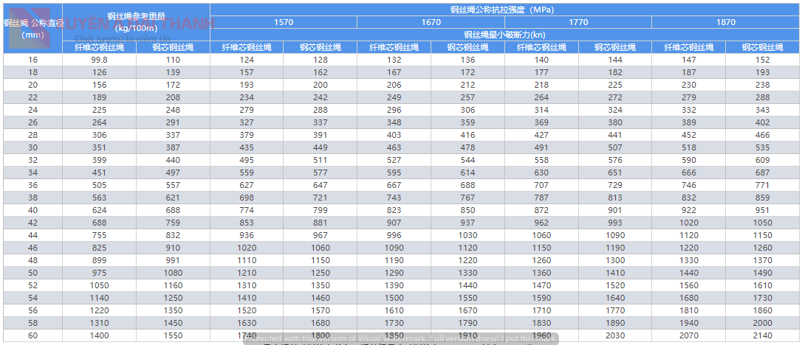
Task: Click the weight value 825 in row 46
Action: [99, 248]
